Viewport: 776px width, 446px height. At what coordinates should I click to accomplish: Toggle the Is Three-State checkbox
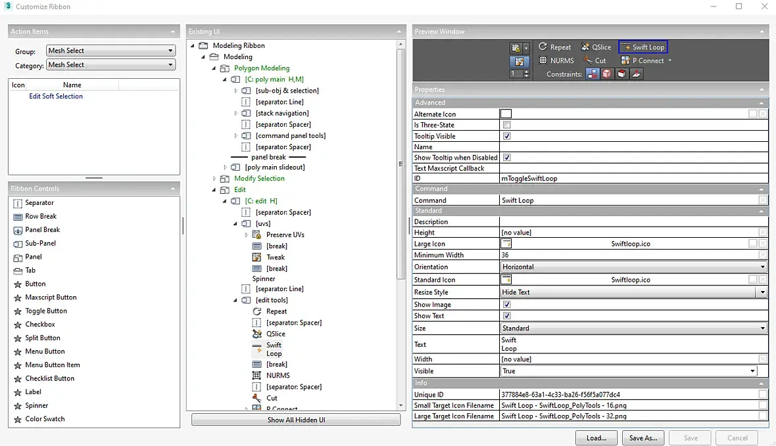[x=506, y=125]
